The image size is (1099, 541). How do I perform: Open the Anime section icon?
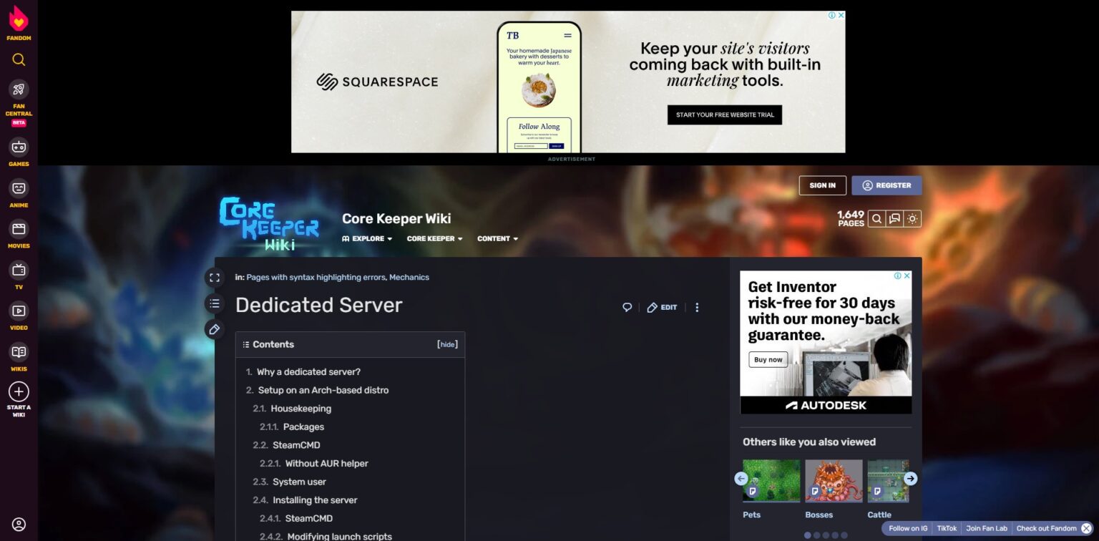[19, 188]
